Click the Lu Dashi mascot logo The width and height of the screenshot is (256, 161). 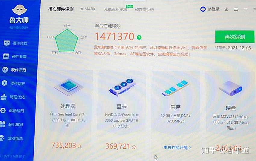click(x=20, y=10)
